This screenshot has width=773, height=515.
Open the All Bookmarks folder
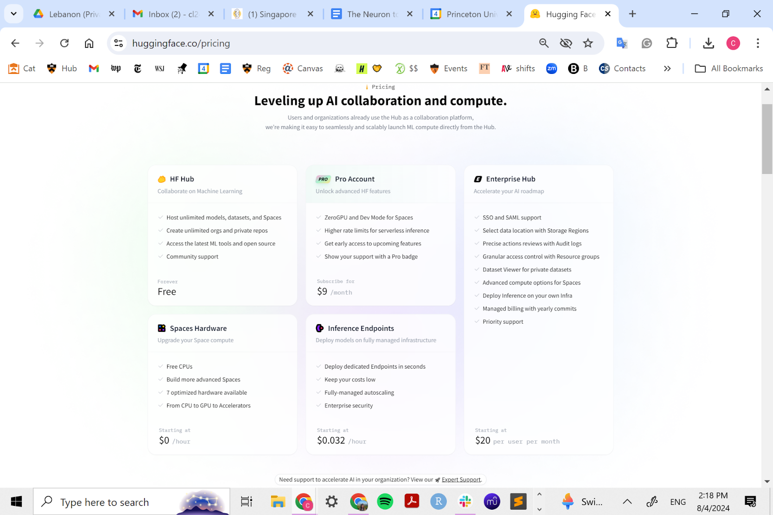[x=729, y=69]
